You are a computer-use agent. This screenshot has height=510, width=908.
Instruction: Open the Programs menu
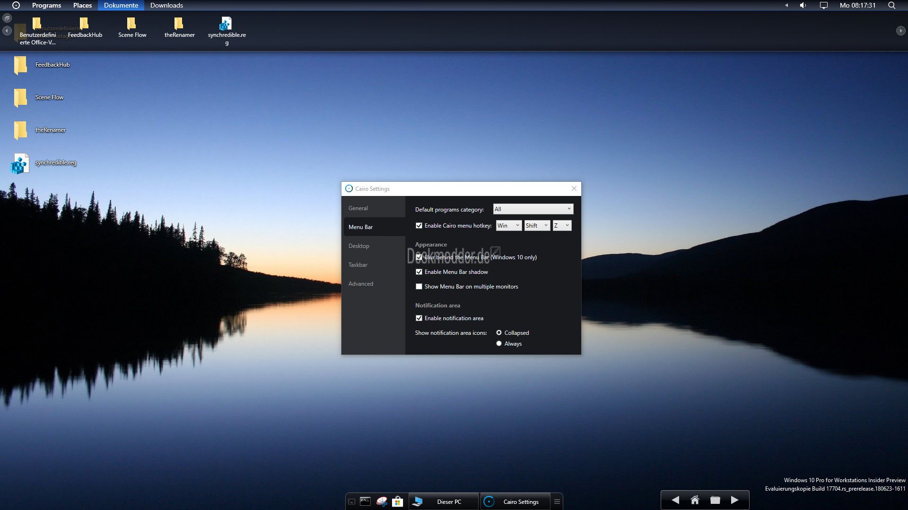(46, 5)
